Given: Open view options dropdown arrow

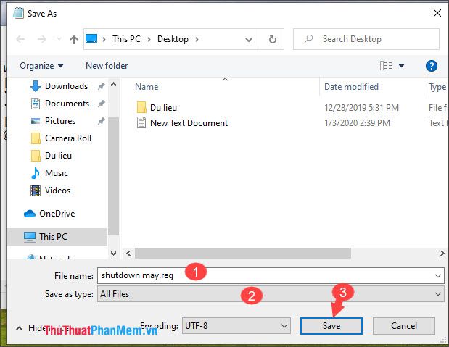Looking at the screenshot, I should (401, 66).
